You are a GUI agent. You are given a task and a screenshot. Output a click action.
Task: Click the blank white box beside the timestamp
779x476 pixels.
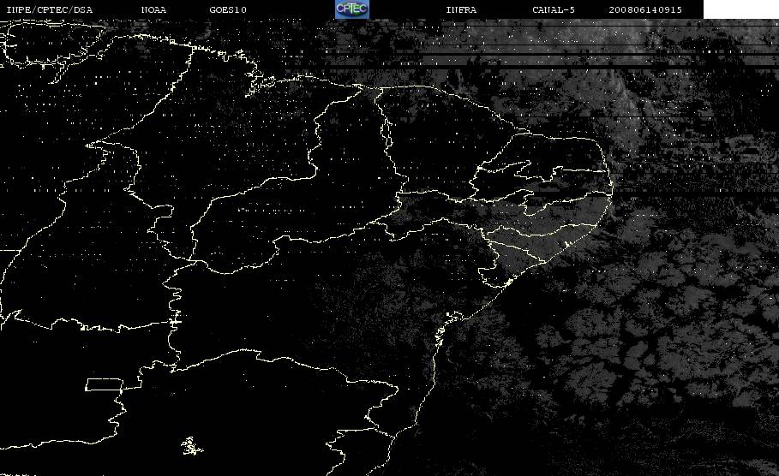(740, 9)
